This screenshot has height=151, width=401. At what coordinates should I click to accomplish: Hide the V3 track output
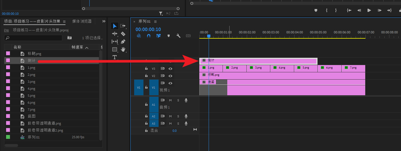171,69
